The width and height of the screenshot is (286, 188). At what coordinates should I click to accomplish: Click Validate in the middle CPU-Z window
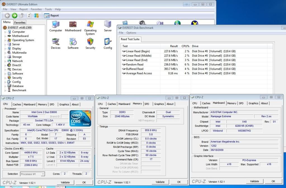pyautogui.click(x=160, y=182)
